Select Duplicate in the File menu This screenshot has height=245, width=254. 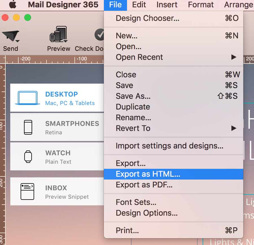[x=174, y=107]
